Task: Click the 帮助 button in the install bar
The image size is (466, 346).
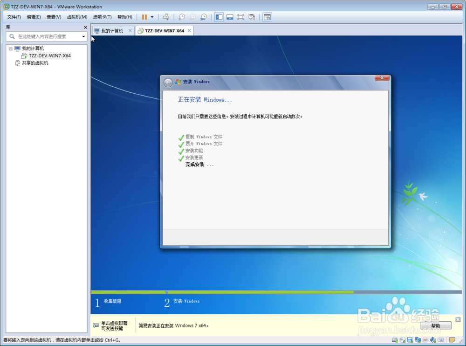Action: coord(436,325)
